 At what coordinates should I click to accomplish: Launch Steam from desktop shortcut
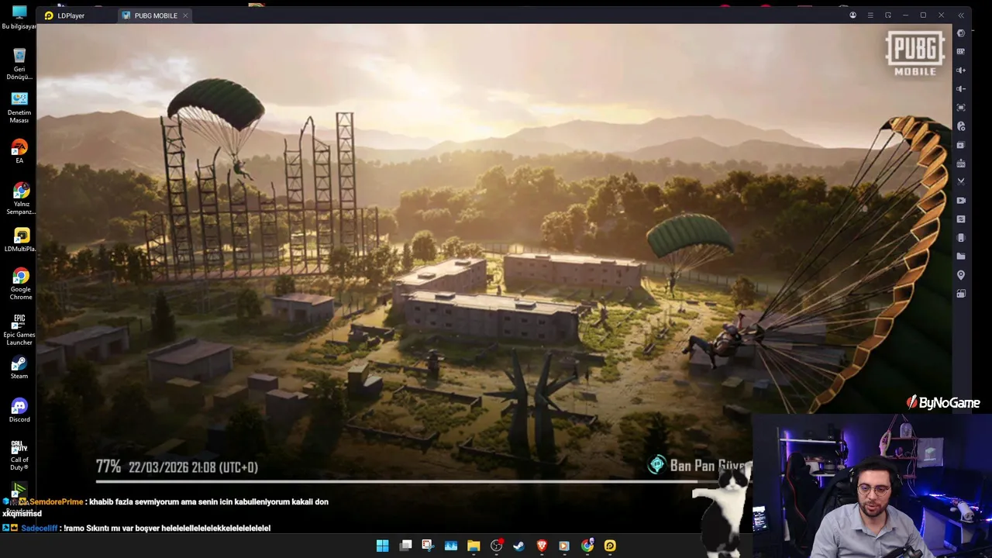point(19,368)
